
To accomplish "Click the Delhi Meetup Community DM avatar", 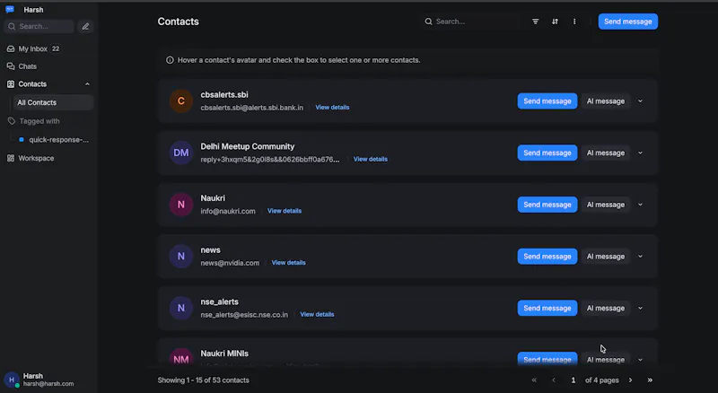I will coord(181,153).
